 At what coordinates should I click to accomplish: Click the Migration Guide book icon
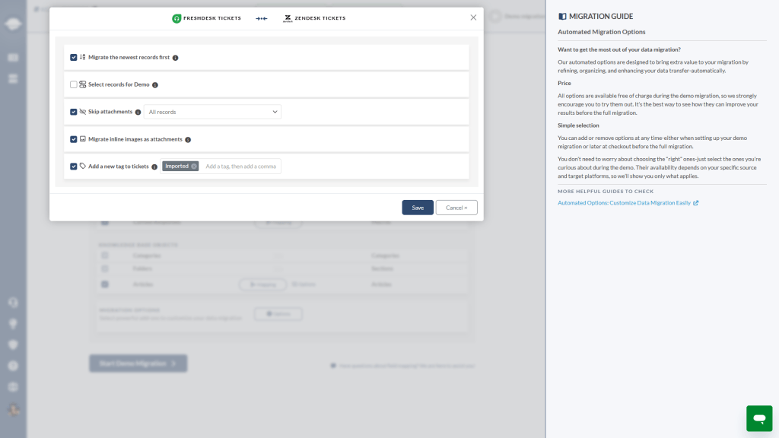[x=562, y=17]
